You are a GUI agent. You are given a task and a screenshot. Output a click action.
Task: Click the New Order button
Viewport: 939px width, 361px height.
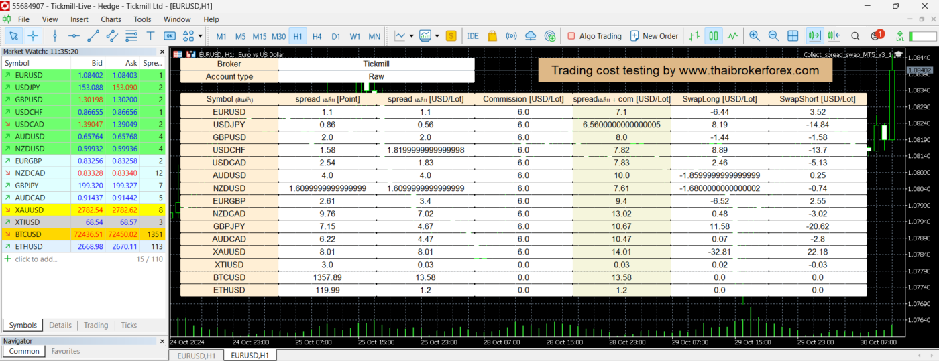pyautogui.click(x=653, y=36)
